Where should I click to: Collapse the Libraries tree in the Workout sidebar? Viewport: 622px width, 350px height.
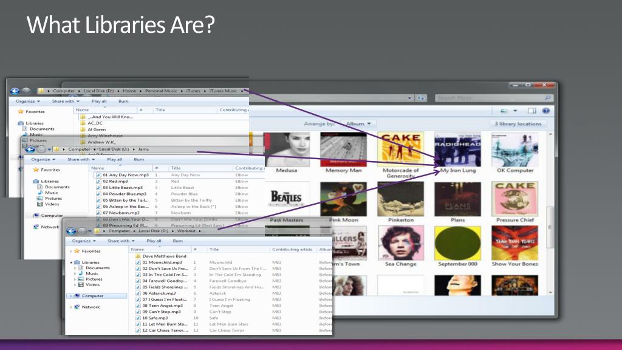coord(72,262)
